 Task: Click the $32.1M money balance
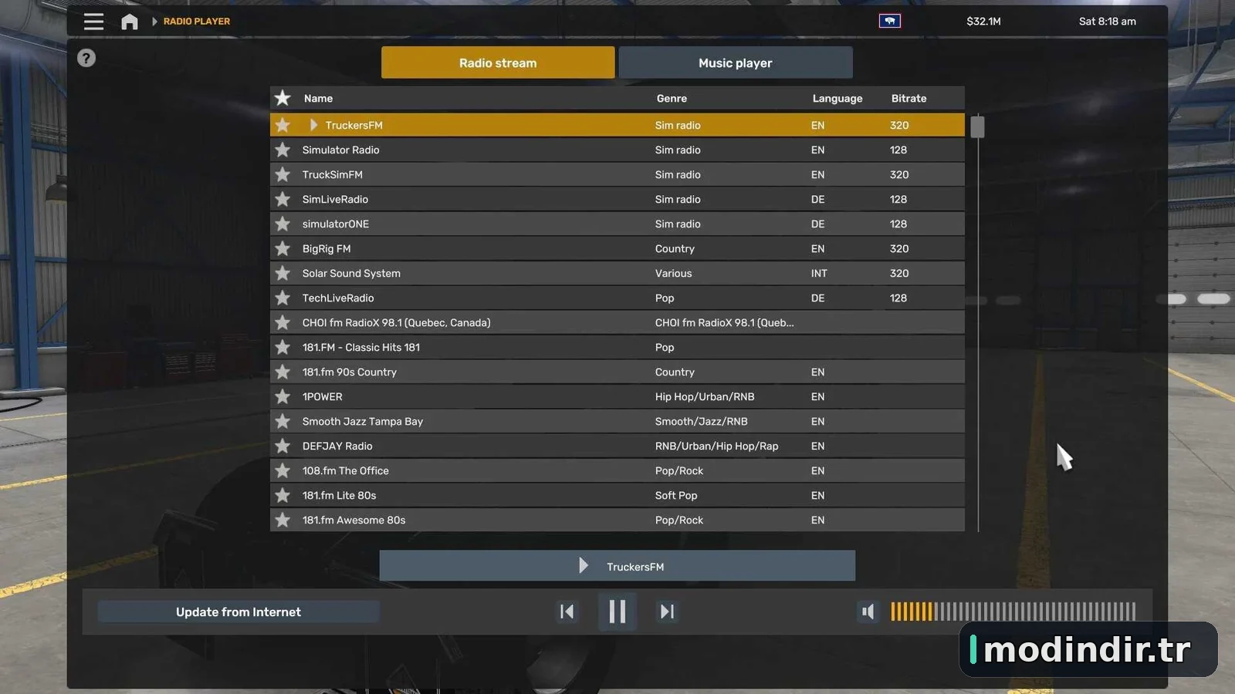click(x=983, y=22)
